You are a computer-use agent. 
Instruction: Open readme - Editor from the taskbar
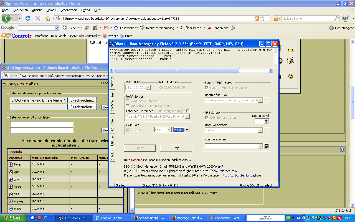[x=111, y=218]
